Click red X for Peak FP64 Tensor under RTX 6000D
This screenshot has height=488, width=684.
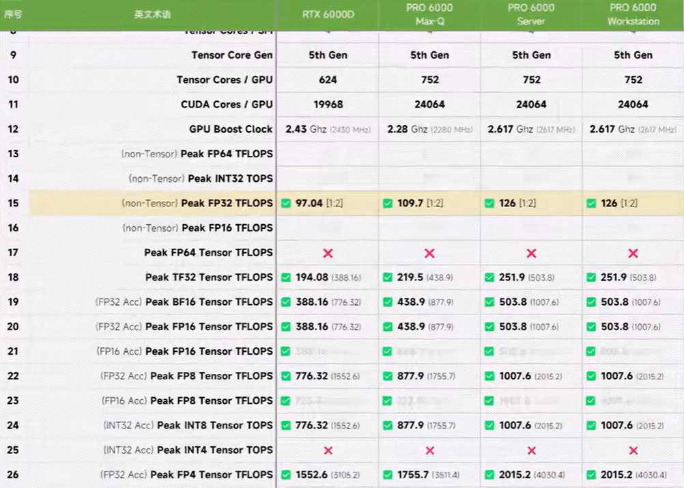328,253
